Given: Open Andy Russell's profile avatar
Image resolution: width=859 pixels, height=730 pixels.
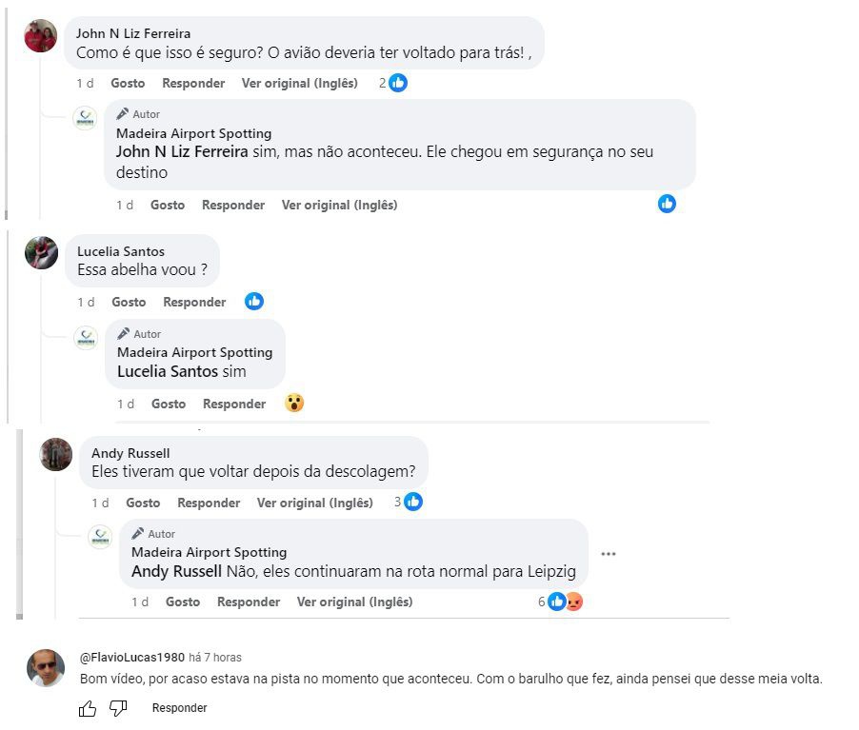Looking at the screenshot, I should (x=56, y=454).
